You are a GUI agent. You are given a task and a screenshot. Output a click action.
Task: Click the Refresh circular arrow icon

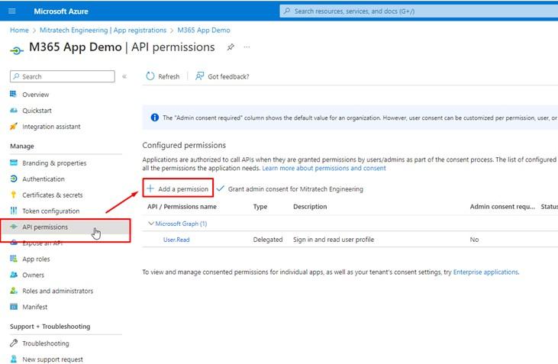point(150,76)
